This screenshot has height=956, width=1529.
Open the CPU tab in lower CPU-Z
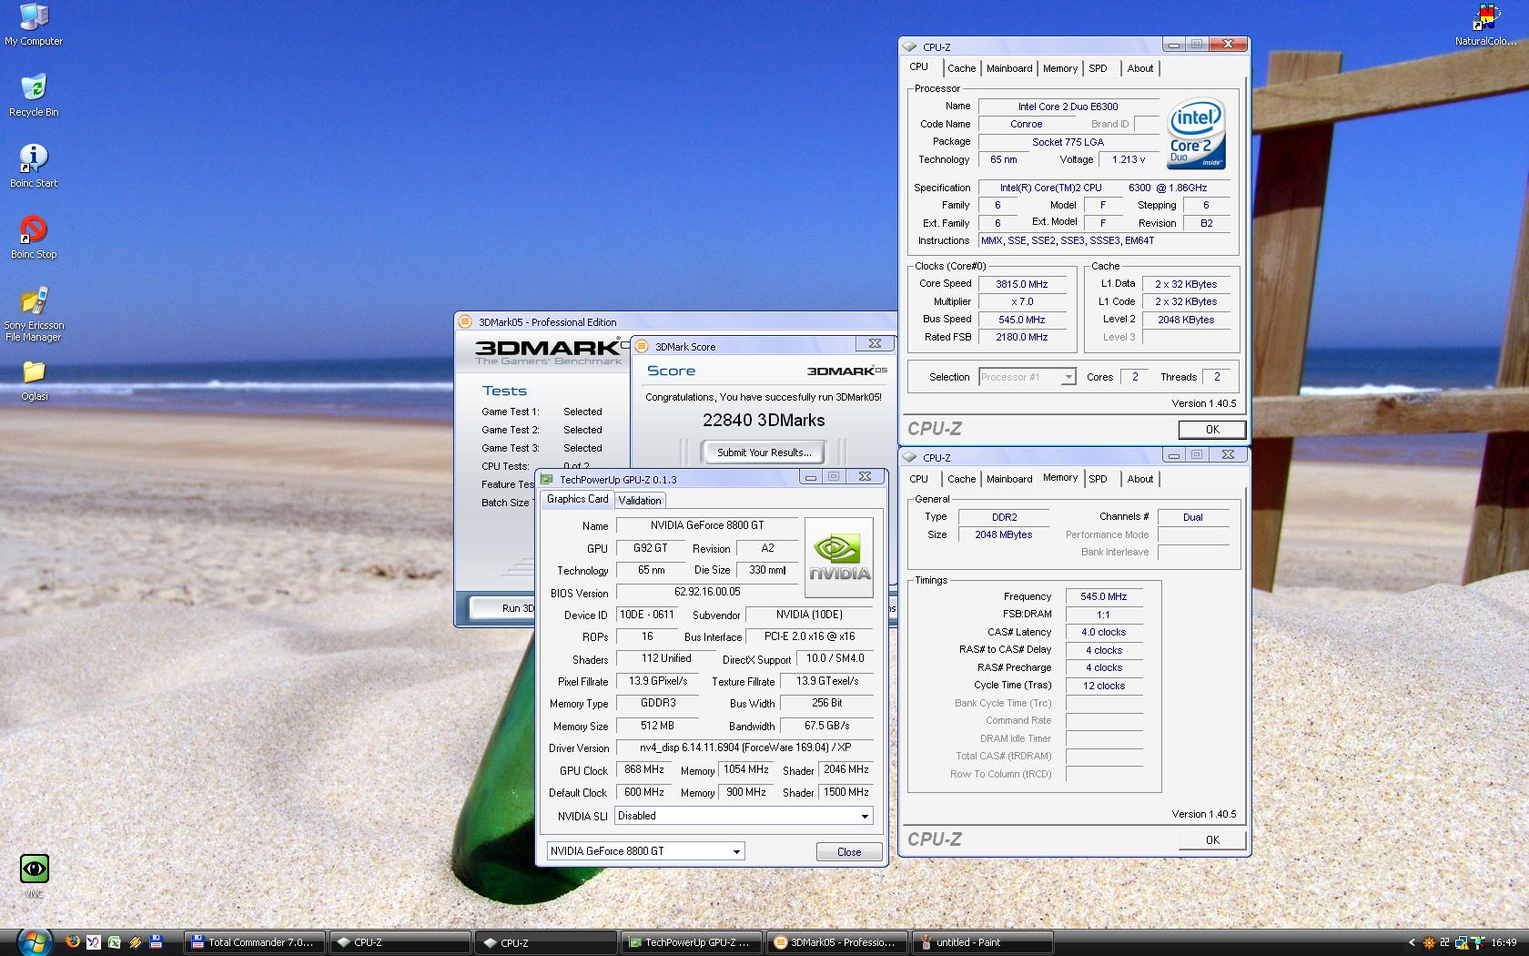[x=919, y=479]
